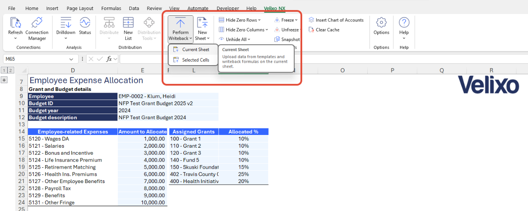Image resolution: width=528 pixels, height=211 pixels.
Task: Select column O header
Action: [342, 70]
